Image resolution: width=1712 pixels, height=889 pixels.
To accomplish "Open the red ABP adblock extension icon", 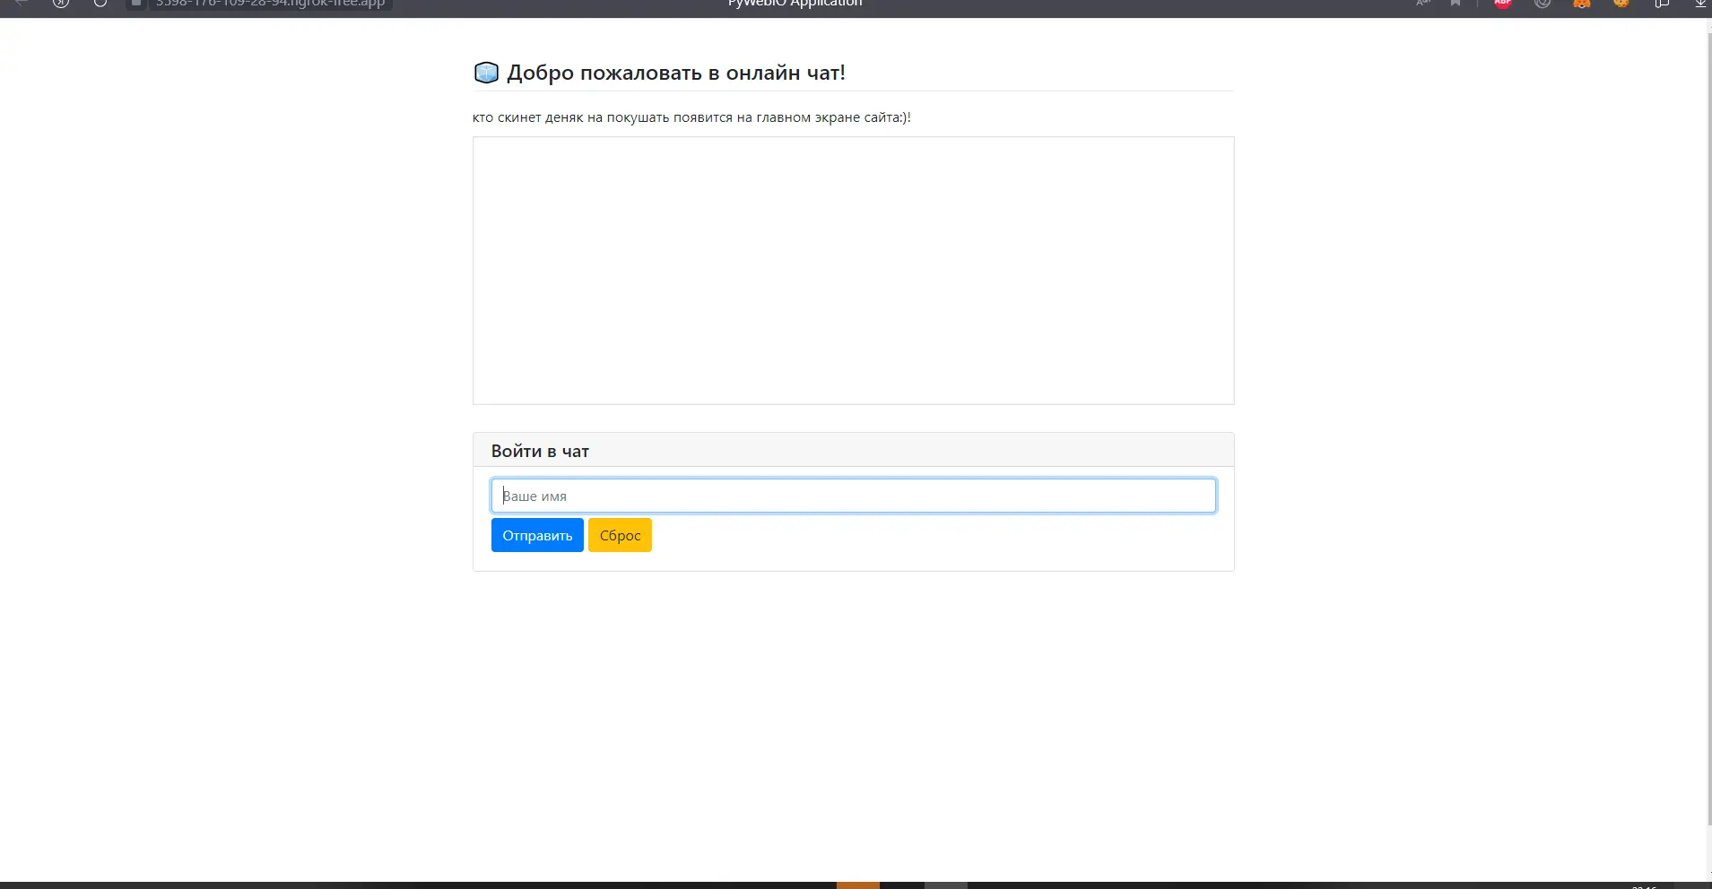I will (x=1503, y=3).
